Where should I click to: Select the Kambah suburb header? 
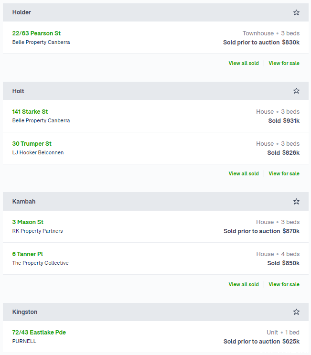(x=156, y=201)
